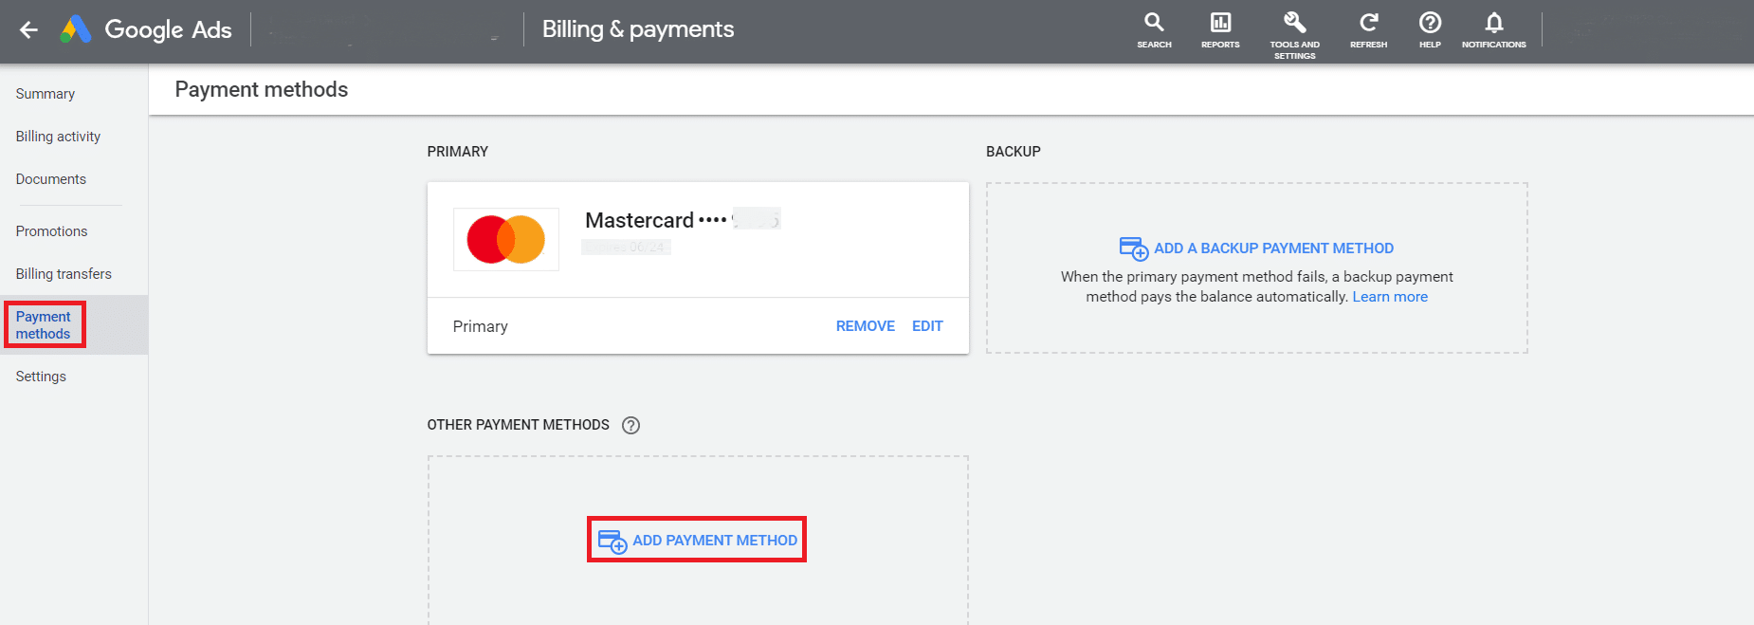Click the Mastercard logo thumbnail
Image resolution: width=1754 pixels, height=625 pixels.
coord(506,240)
